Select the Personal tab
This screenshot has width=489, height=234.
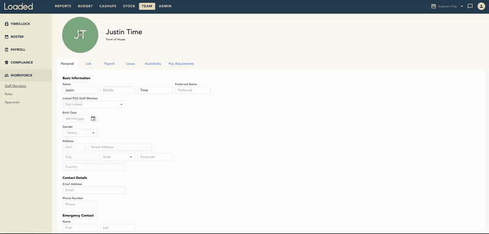tap(67, 64)
